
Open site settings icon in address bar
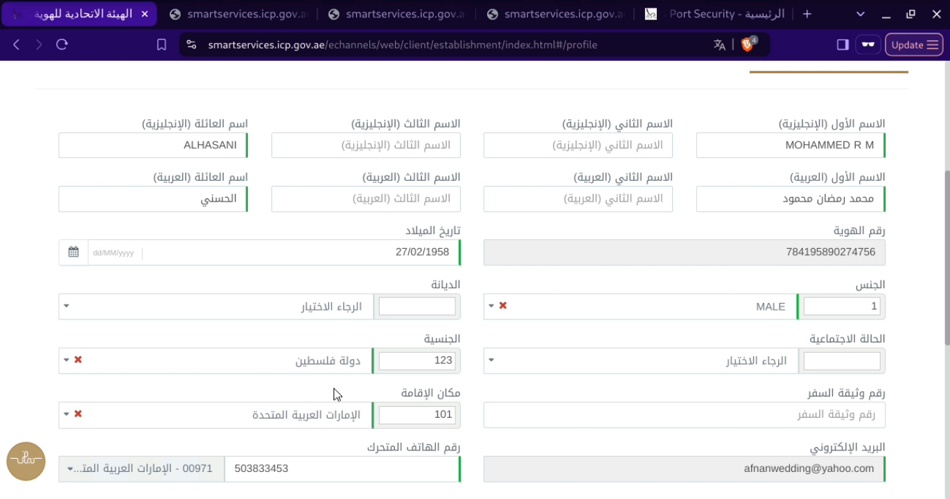coord(192,44)
